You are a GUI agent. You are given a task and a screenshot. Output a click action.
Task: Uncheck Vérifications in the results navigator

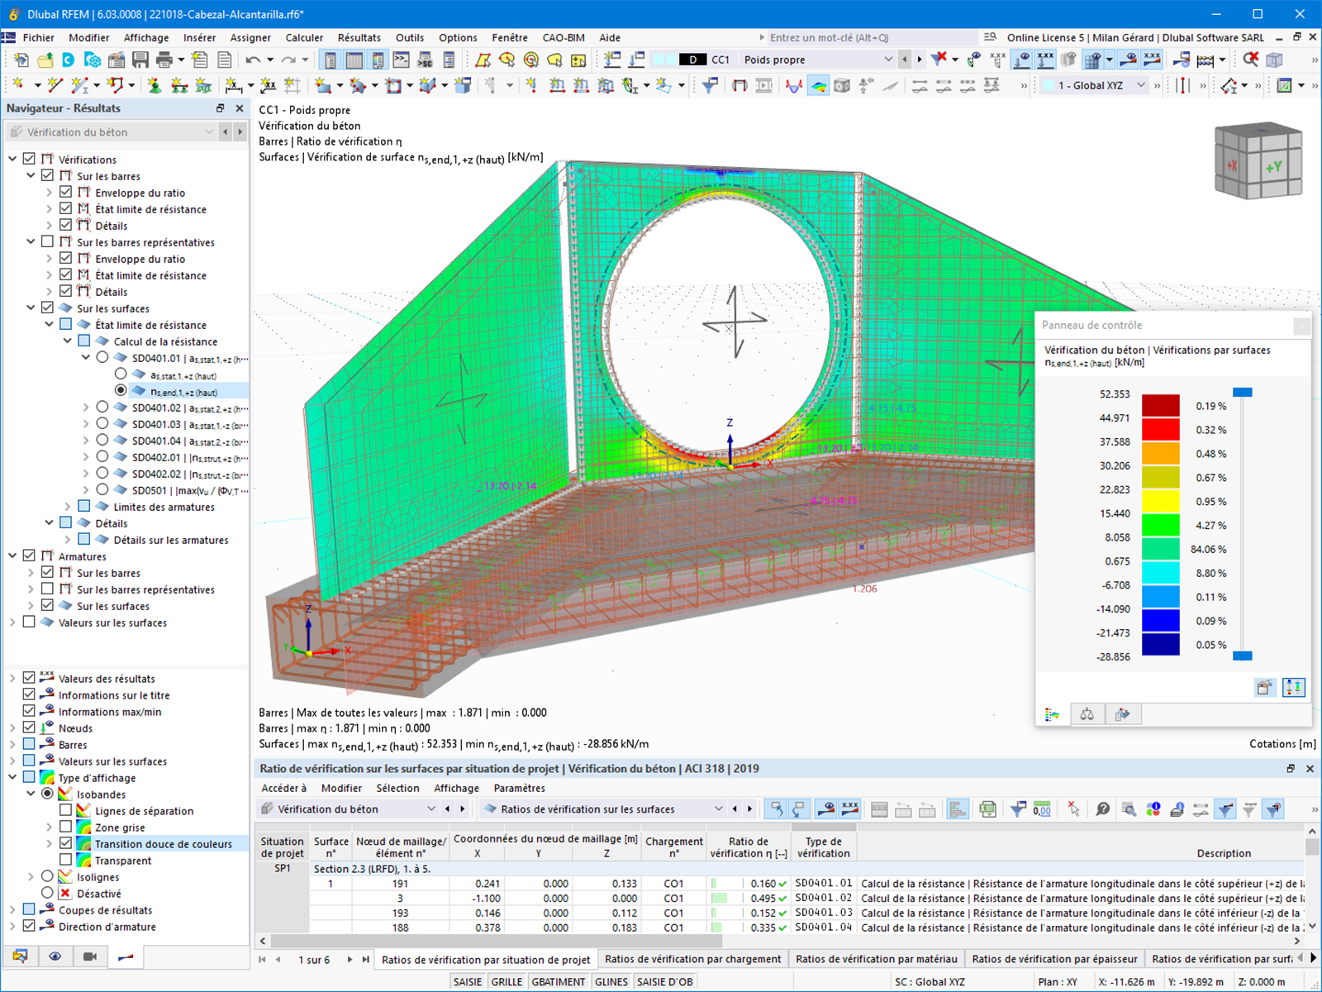click(30, 159)
